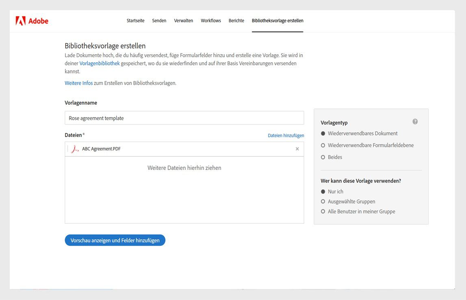Remove ABC Agreement.PDF with the X icon
466x300 pixels.
(297, 149)
